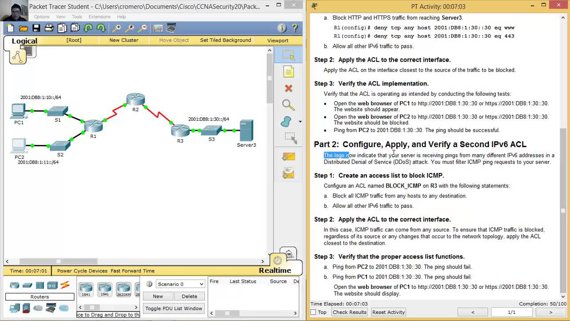
Task: Click the green Undo arrow icon
Action: (x=88, y=28)
